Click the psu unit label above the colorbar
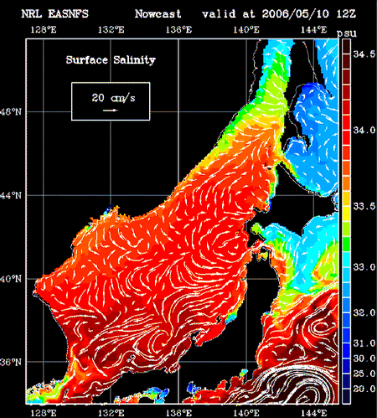 (347, 34)
